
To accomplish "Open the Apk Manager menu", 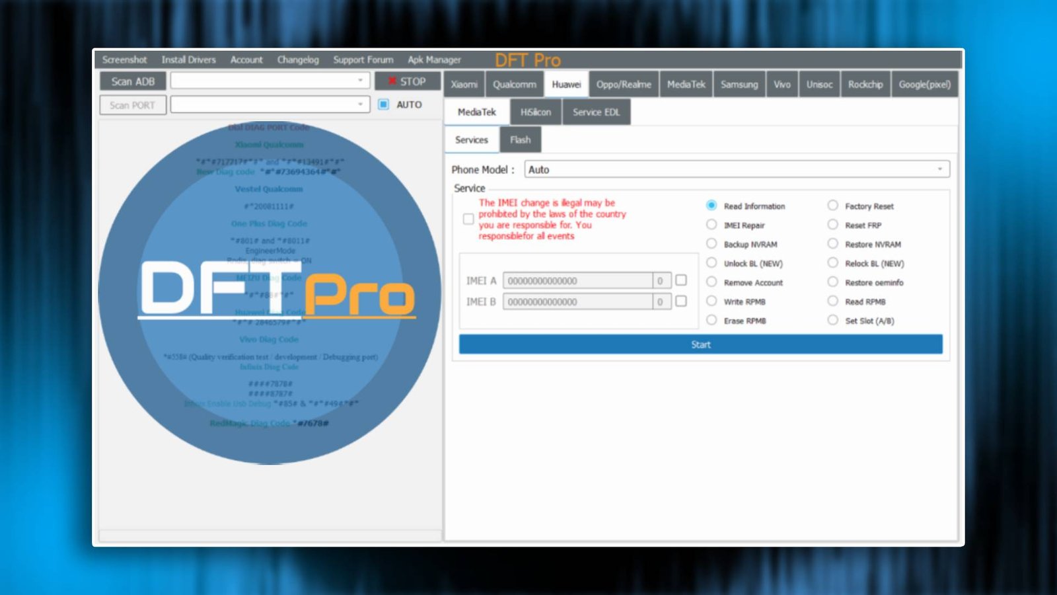I will click(434, 59).
